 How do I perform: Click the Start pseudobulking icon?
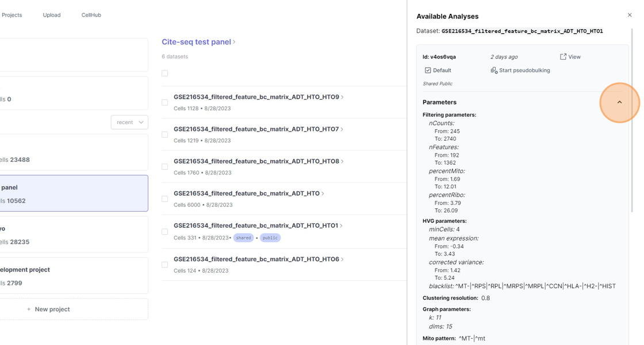(x=493, y=71)
